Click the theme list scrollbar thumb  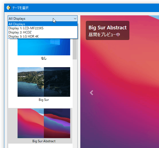[75, 49]
